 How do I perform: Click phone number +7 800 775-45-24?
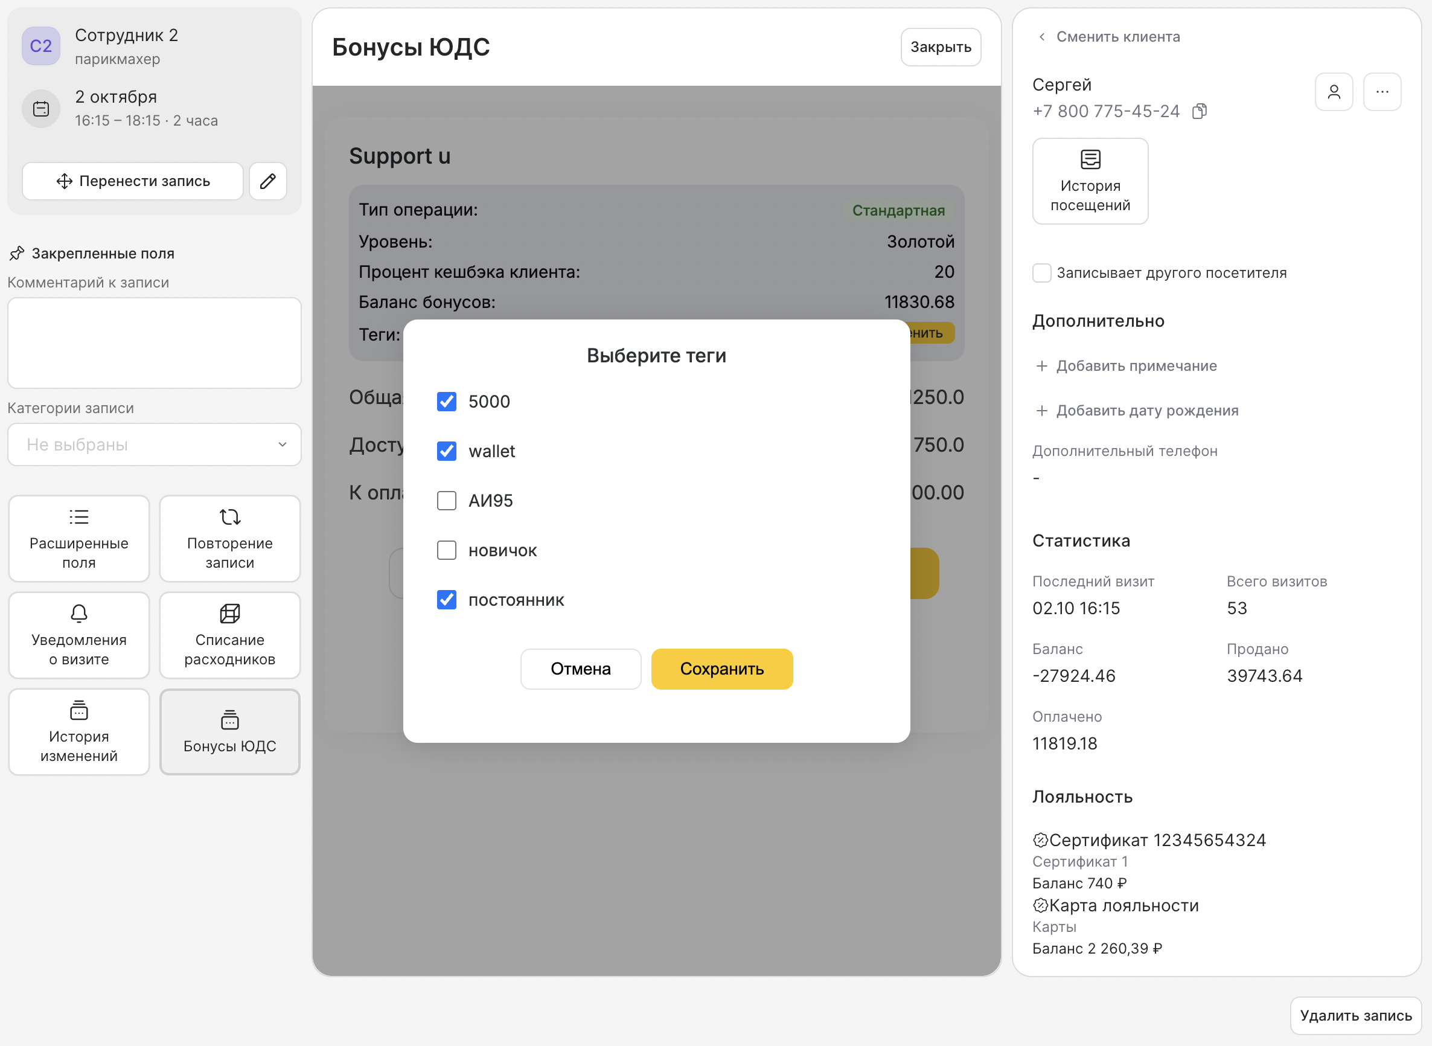[x=1106, y=112]
